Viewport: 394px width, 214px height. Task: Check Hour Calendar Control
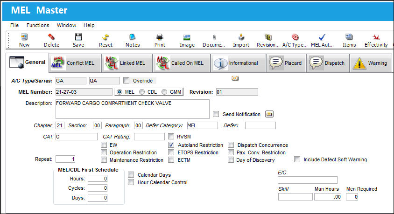131,182
